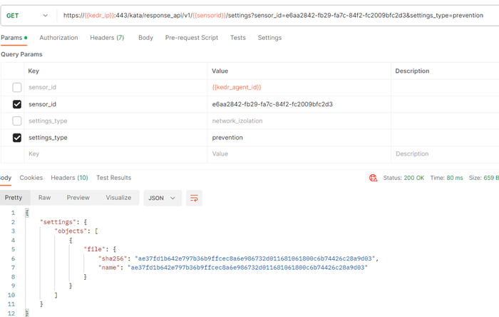
Task: Enable the unchecked sensor_id parameter checkbox
Action: pyautogui.click(x=17, y=87)
